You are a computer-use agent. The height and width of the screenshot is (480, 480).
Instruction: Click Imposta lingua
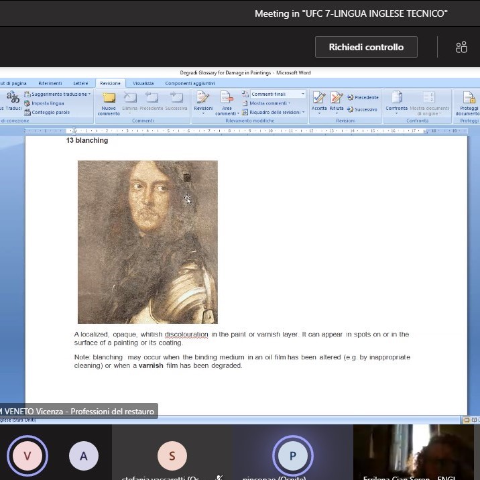tap(44, 103)
